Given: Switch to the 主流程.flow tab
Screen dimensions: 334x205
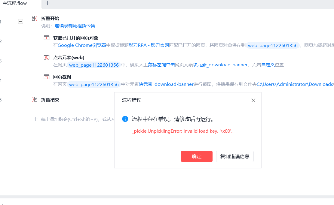Looking at the screenshot, I should pyautogui.click(x=15, y=3).
